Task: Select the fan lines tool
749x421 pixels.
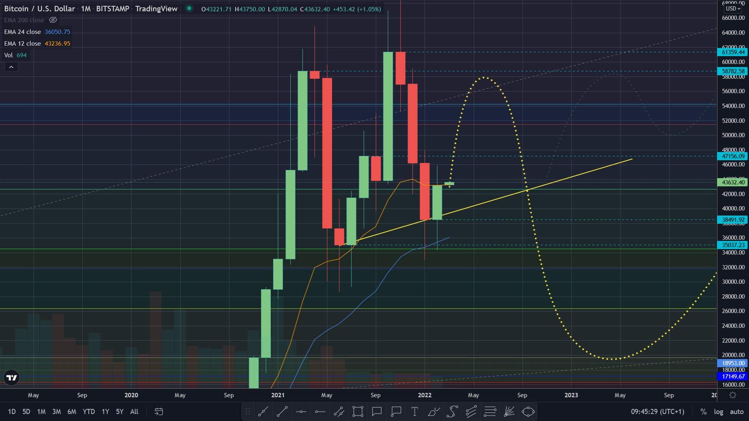Action: point(509,412)
